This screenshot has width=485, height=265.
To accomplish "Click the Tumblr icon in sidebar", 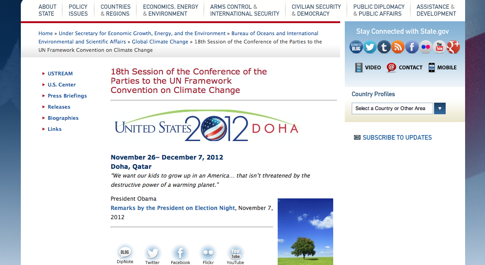I will pos(384,47).
